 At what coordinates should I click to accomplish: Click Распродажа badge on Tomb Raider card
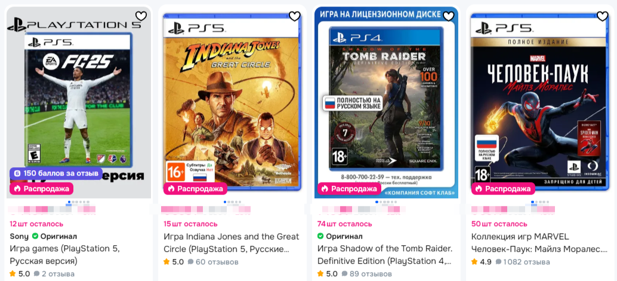(x=349, y=189)
